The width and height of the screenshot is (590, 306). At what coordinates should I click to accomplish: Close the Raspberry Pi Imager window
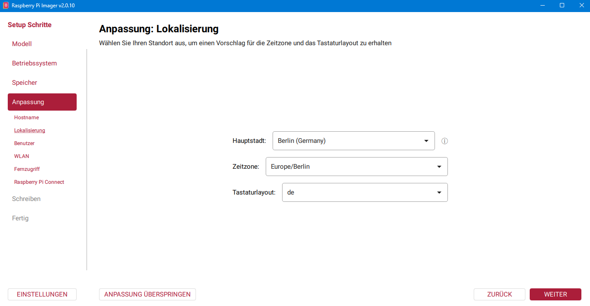point(581,6)
